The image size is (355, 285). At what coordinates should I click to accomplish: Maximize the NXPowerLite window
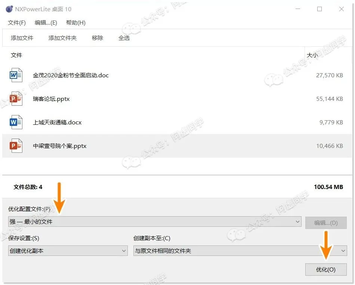click(319, 9)
